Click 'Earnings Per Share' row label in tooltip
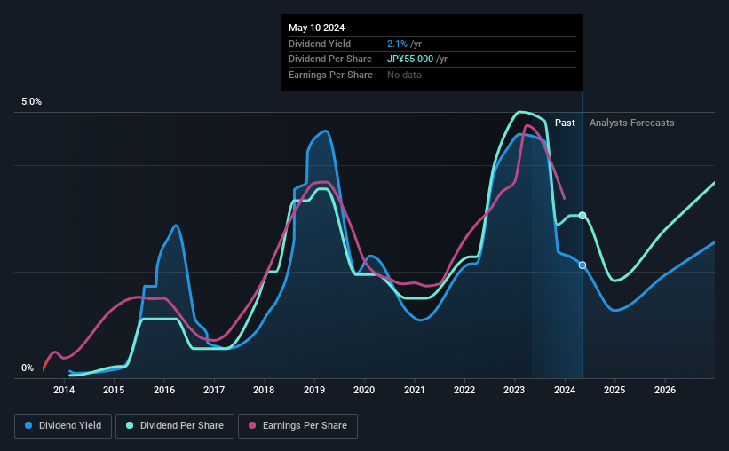 coord(330,75)
